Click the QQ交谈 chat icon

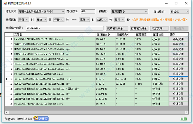tap(41, 118)
